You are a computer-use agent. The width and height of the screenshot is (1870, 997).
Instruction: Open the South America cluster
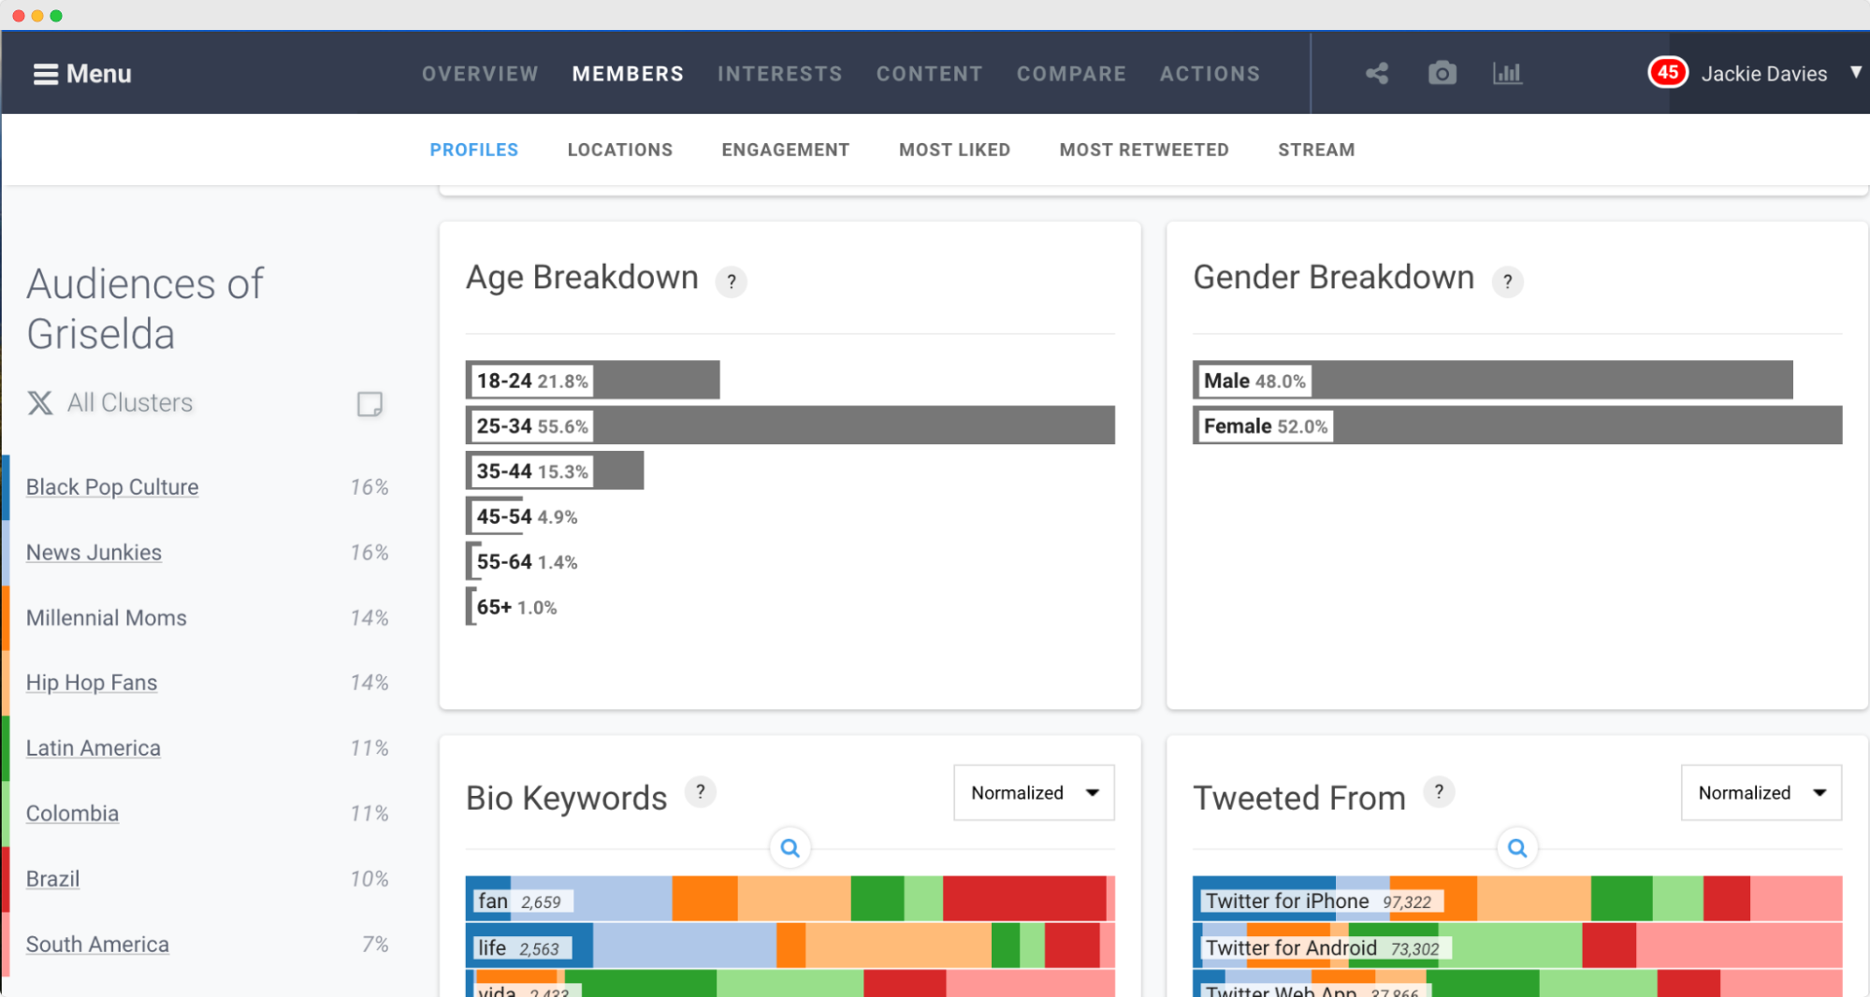(x=97, y=945)
